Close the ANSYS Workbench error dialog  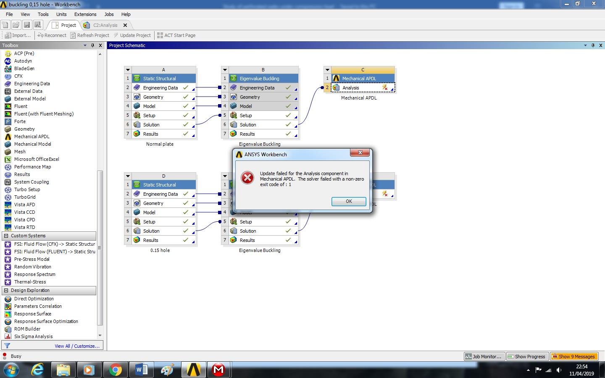pos(360,152)
